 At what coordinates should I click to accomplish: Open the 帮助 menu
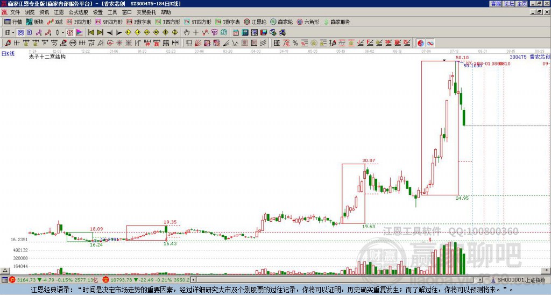166,12
